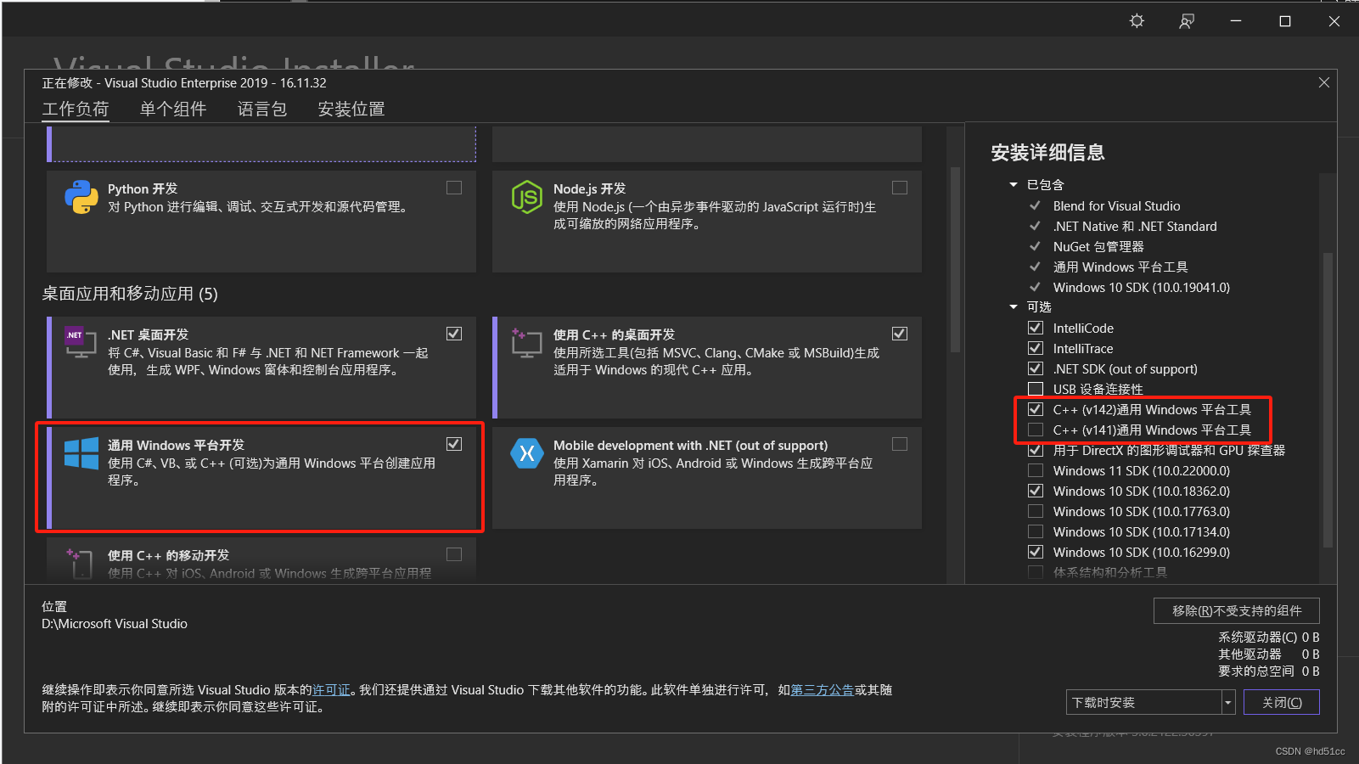Open the 许可证 license link
Image resolution: width=1359 pixels, height=764 pixels.
click(x=331, y=690)
